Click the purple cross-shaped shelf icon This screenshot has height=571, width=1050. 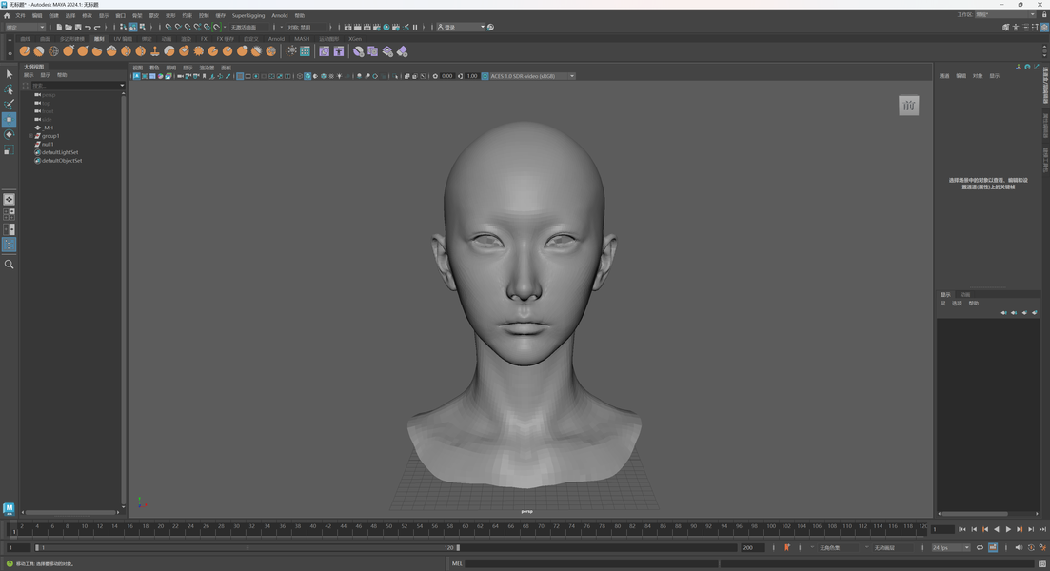pyautogui.click(x=339, y=50)
